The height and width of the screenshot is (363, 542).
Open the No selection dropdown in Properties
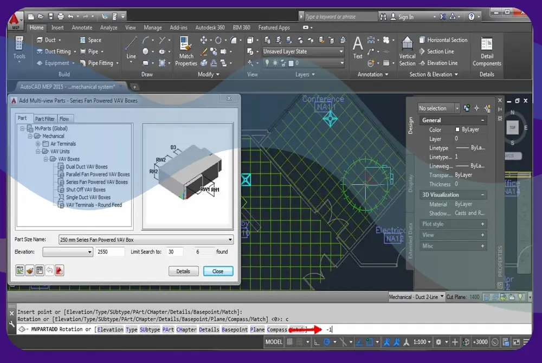point(438,108)
